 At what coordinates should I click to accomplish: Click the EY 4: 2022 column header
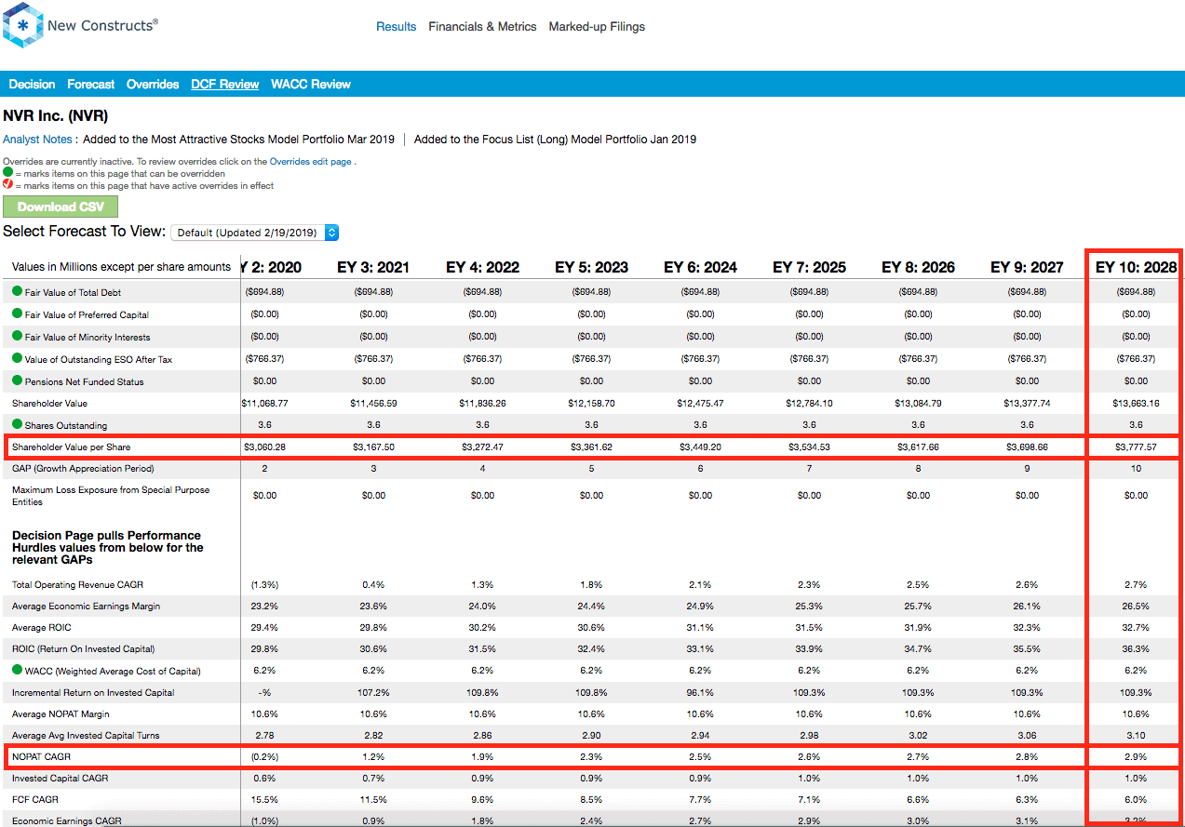pos(482,267)
